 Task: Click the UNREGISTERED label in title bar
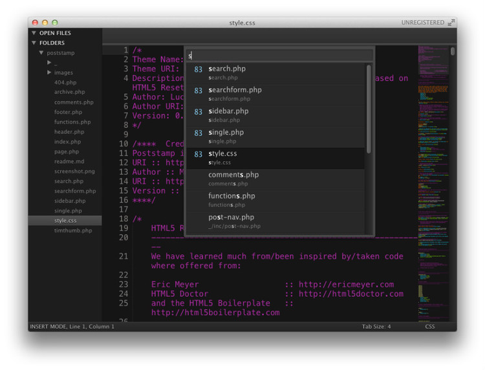click(x=422, y=23)
